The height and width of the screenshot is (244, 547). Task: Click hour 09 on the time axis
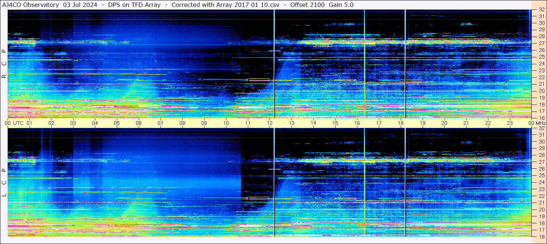(204, 123)
